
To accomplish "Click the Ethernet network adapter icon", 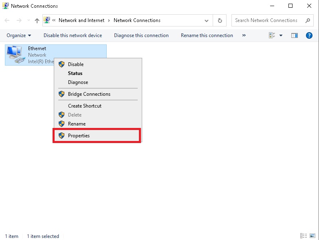I will coord(15,55).
